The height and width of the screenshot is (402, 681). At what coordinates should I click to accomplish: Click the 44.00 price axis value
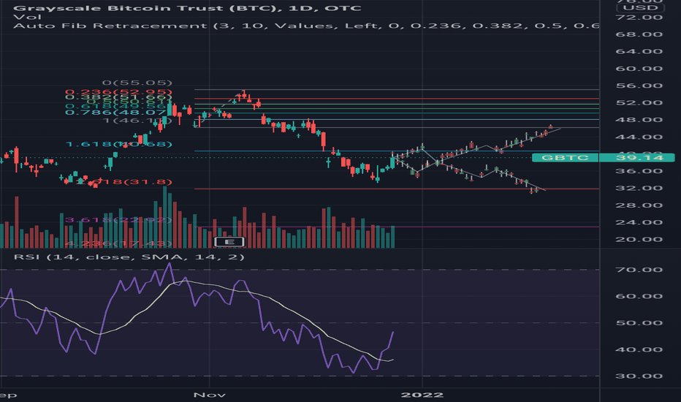(x=639, y=137)
